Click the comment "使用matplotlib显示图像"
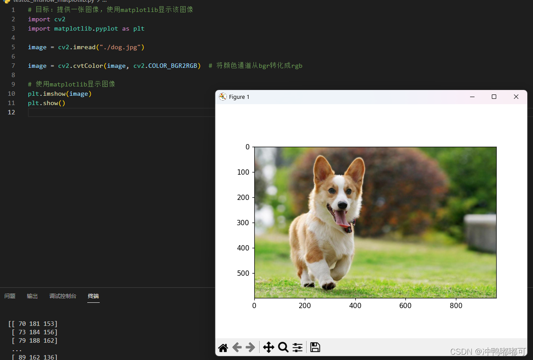 click(71, 84)
